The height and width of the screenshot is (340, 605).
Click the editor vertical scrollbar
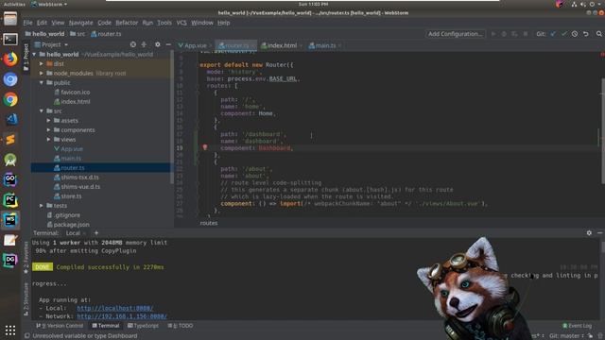point(602,131)
